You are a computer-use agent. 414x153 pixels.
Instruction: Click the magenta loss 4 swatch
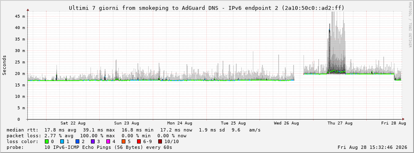108,141
